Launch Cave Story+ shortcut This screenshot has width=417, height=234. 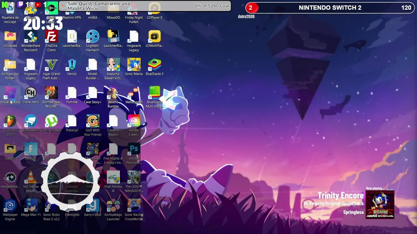93,96
